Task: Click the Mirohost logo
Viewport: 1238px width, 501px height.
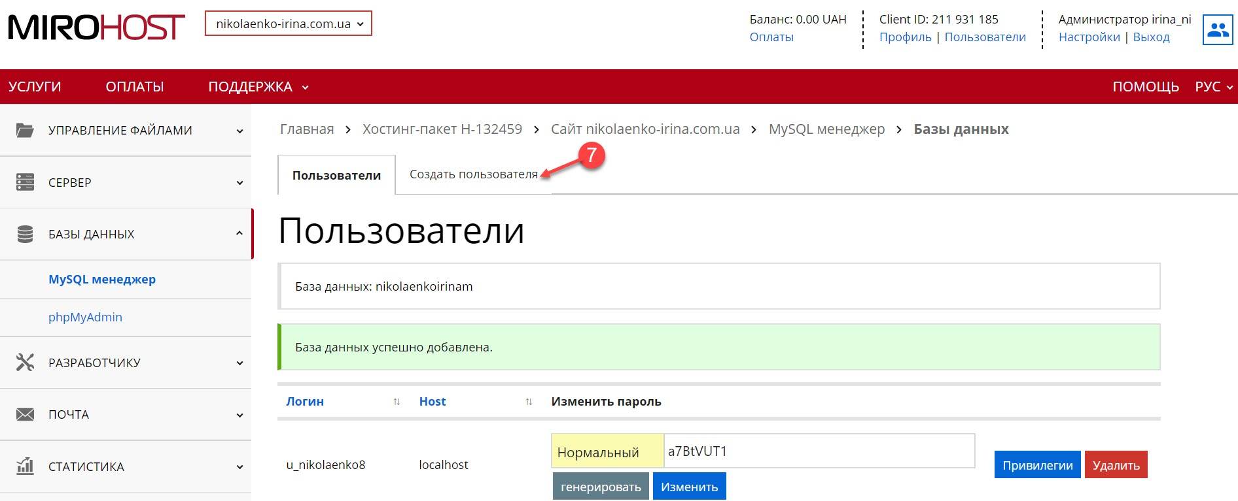Action: pyautogui.click(x=96, y=27)
